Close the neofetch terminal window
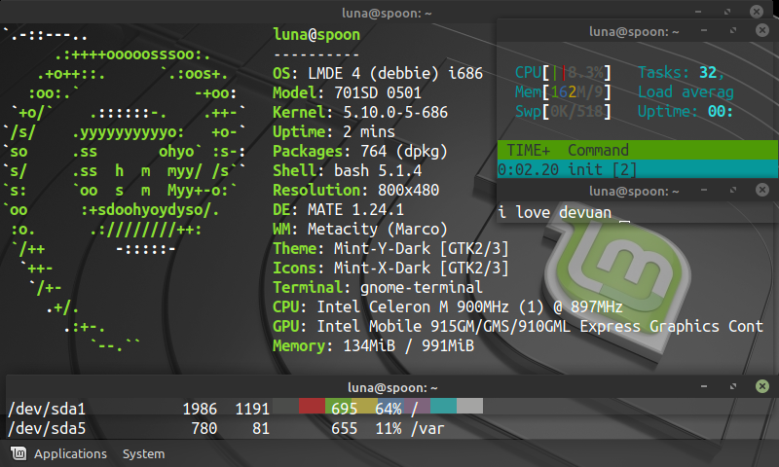Image resolution: width=779 pixels, height=467 pixels. pos(757,12)
